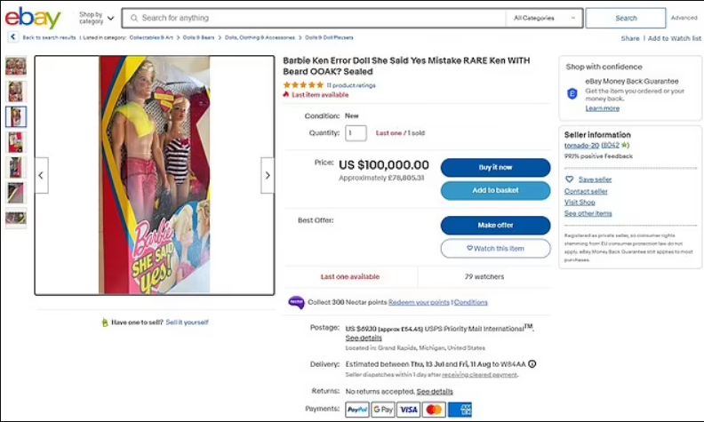Click the PayPal payment icon
The height and width of the screenshot is (422, 704).
(356, 410)
